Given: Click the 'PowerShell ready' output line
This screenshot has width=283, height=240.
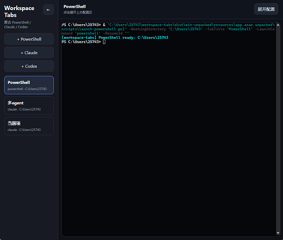Looking at the screenshot, I should pyautogui.click(x=115, y=37).
